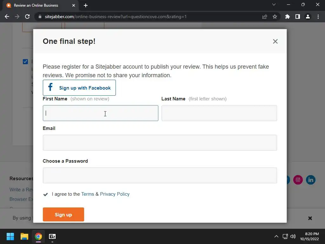Viewport: 325px width, 244px height.
Task: Reload the current page
Action: (x=27, y=17)
